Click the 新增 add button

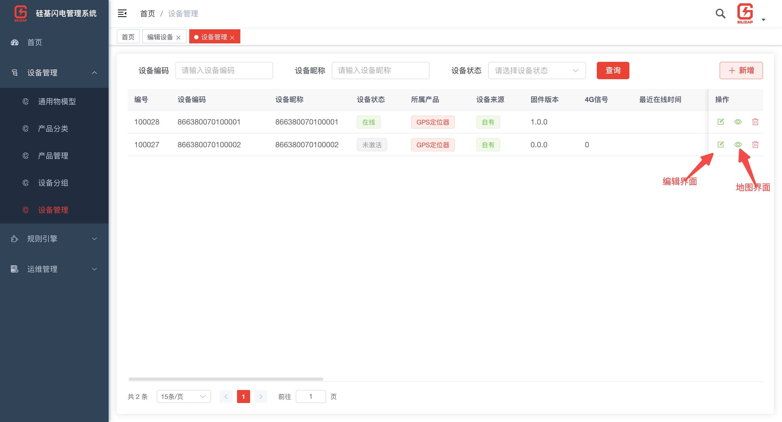(741, 70)
